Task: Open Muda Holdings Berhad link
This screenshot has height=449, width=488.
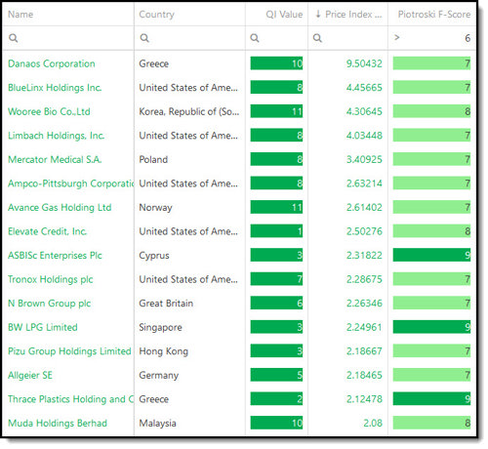Action: click(58, 423)
